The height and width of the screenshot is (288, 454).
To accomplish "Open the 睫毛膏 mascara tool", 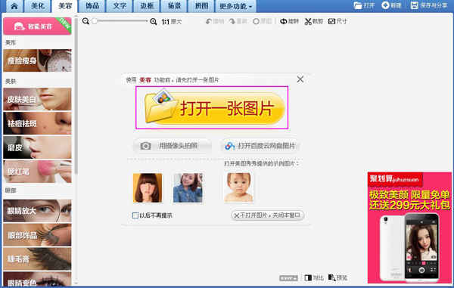I will tap(37, 259).
